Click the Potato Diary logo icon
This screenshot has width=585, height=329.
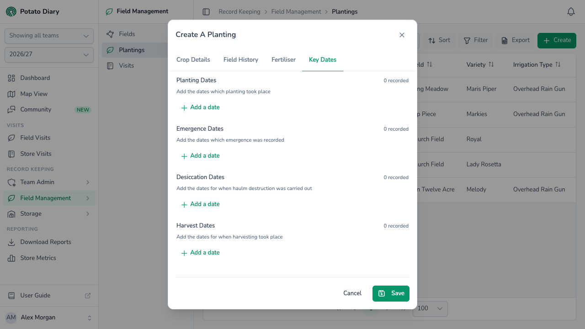(11, 11)
